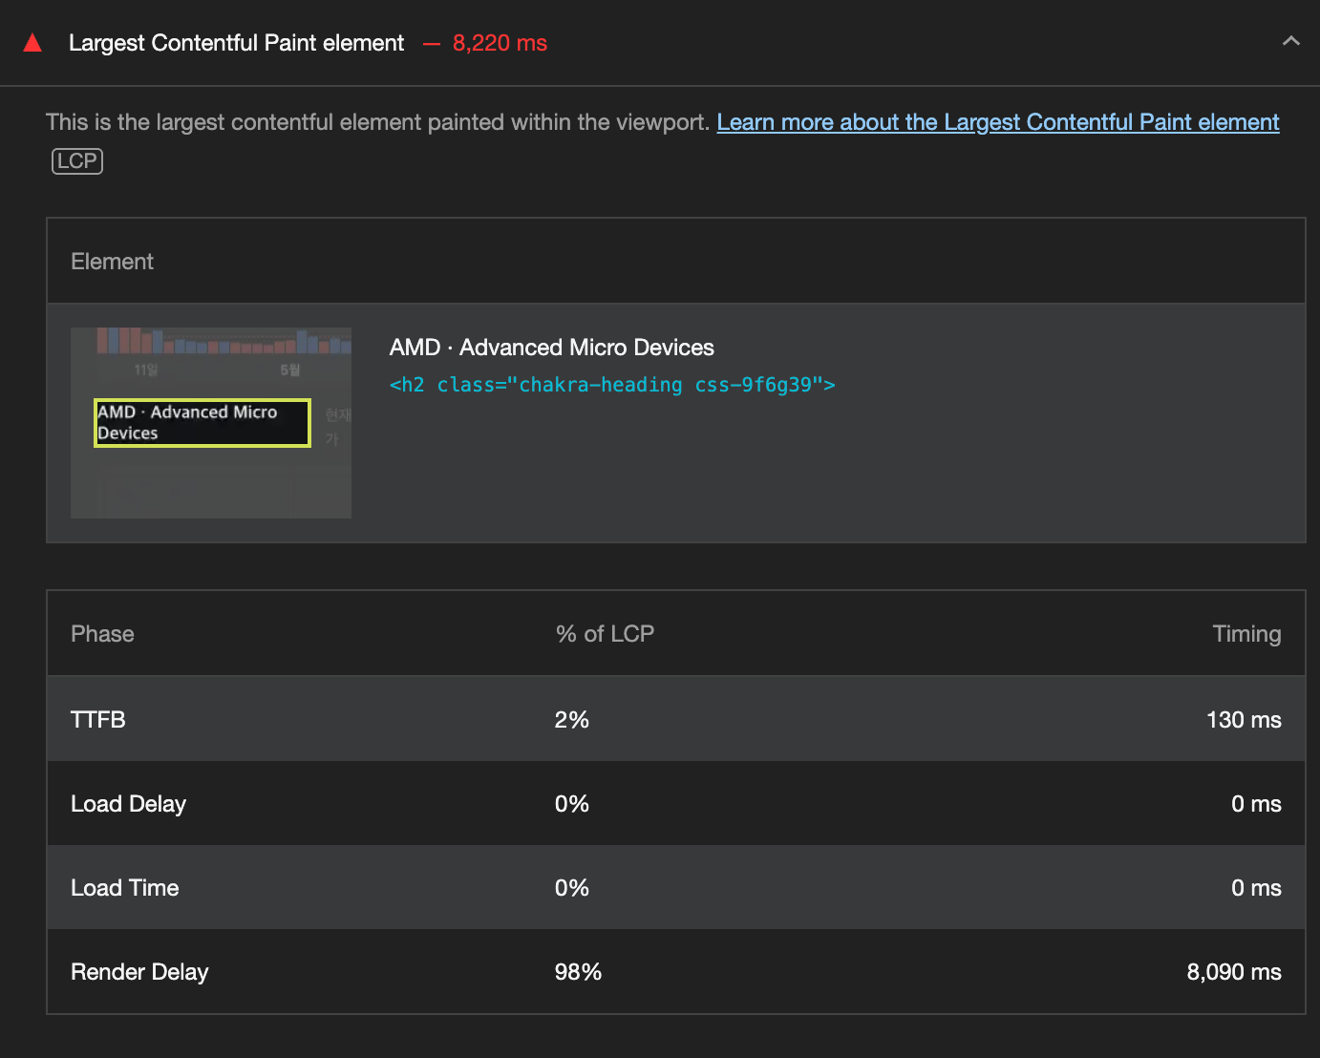Viewport: 1320px width, 1058px height.
Task: Click the TTFB 2% value
Action: 572,720
